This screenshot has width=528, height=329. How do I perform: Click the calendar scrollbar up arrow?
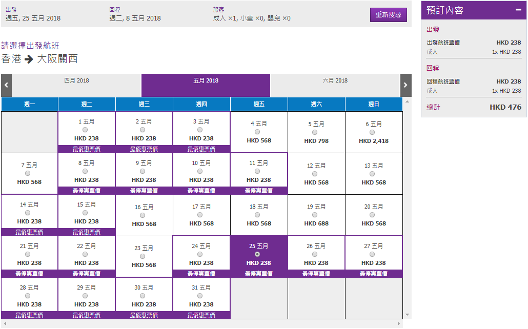tap(407, 101)
